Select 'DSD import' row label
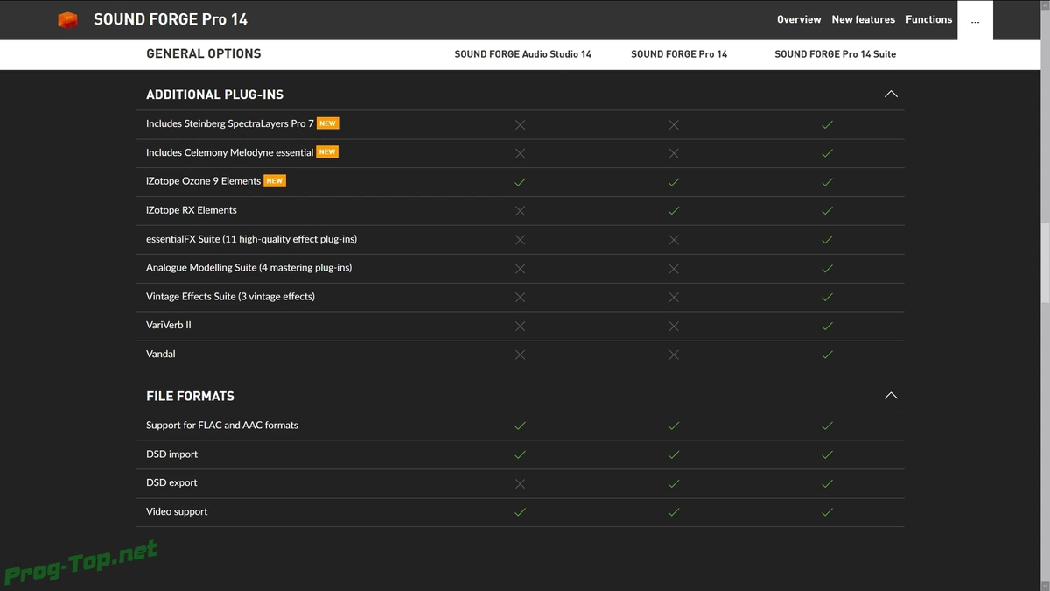The width and height of the screenshot is (1050, 591). 172,454
